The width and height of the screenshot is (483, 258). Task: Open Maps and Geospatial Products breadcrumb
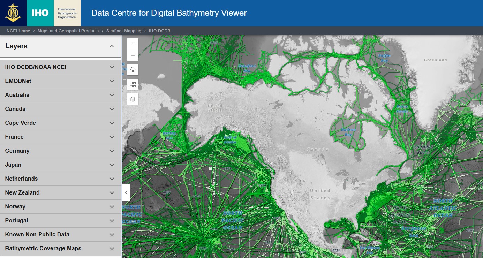(68, 31)
